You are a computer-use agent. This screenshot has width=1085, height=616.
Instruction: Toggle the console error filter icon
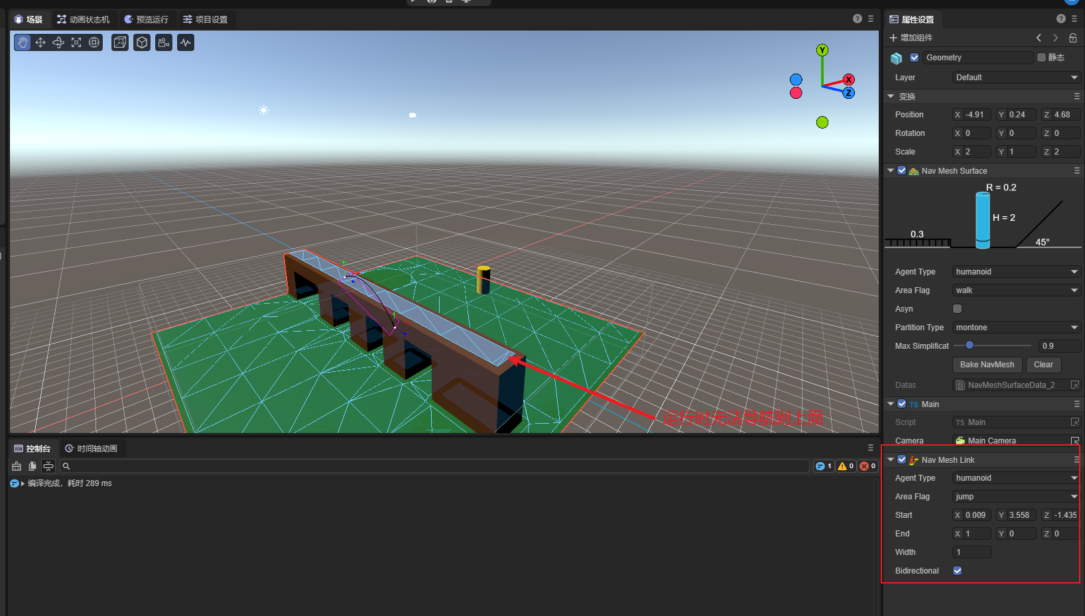click(x=867, y=466)
